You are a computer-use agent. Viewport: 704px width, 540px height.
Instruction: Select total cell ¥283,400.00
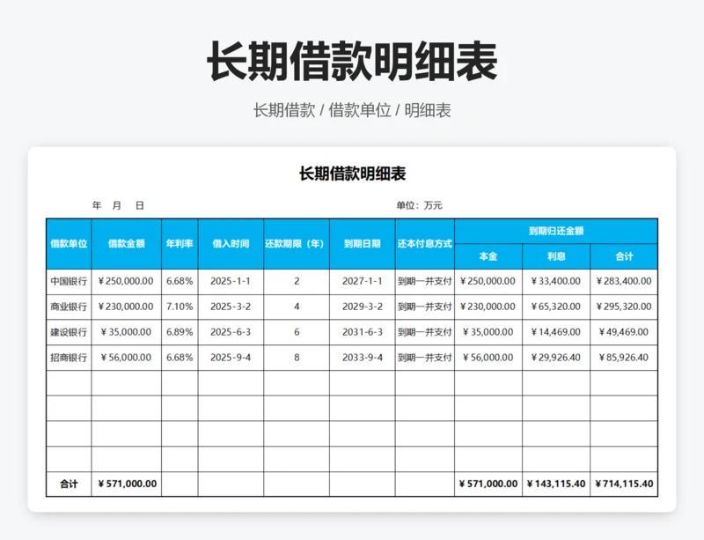[624, 282]
